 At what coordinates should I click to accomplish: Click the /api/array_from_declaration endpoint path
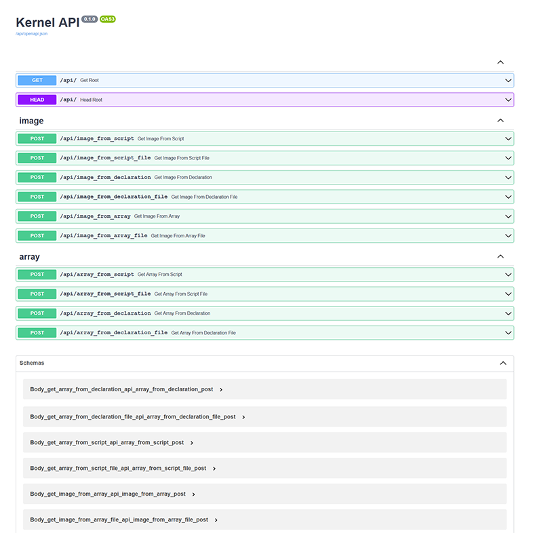click(105, 313)
